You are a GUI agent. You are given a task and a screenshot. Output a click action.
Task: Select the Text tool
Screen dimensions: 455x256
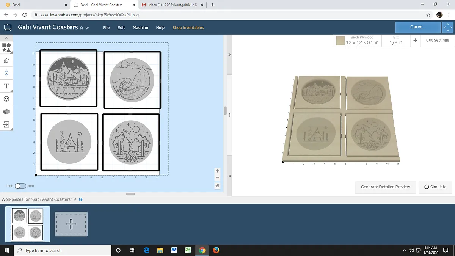click(6, 86)
